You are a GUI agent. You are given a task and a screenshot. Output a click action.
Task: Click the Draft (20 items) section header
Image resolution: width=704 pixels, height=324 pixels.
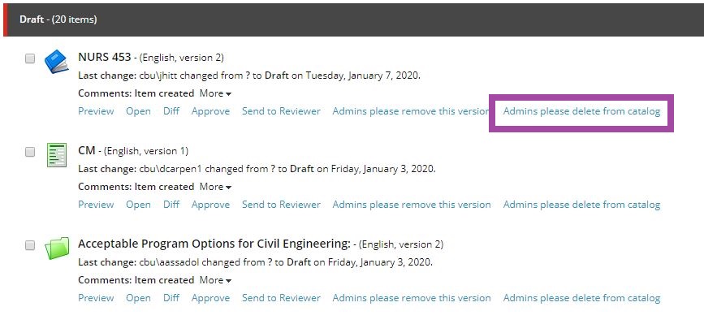point(353,19)
